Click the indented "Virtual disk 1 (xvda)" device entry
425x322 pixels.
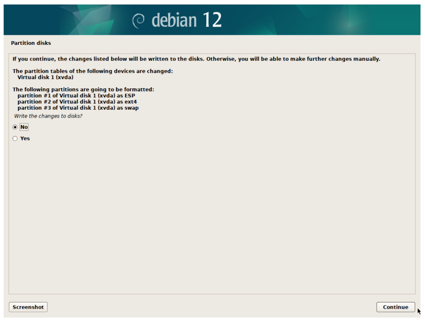[x=46, y=77]
